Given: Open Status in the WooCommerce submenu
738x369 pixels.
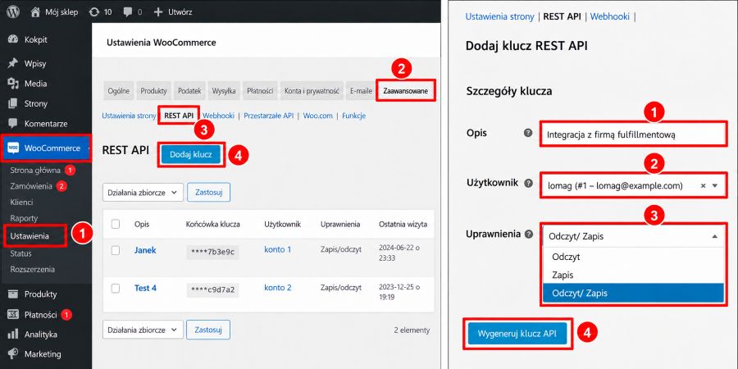Looking at the screenshot, I should point(20,253).
